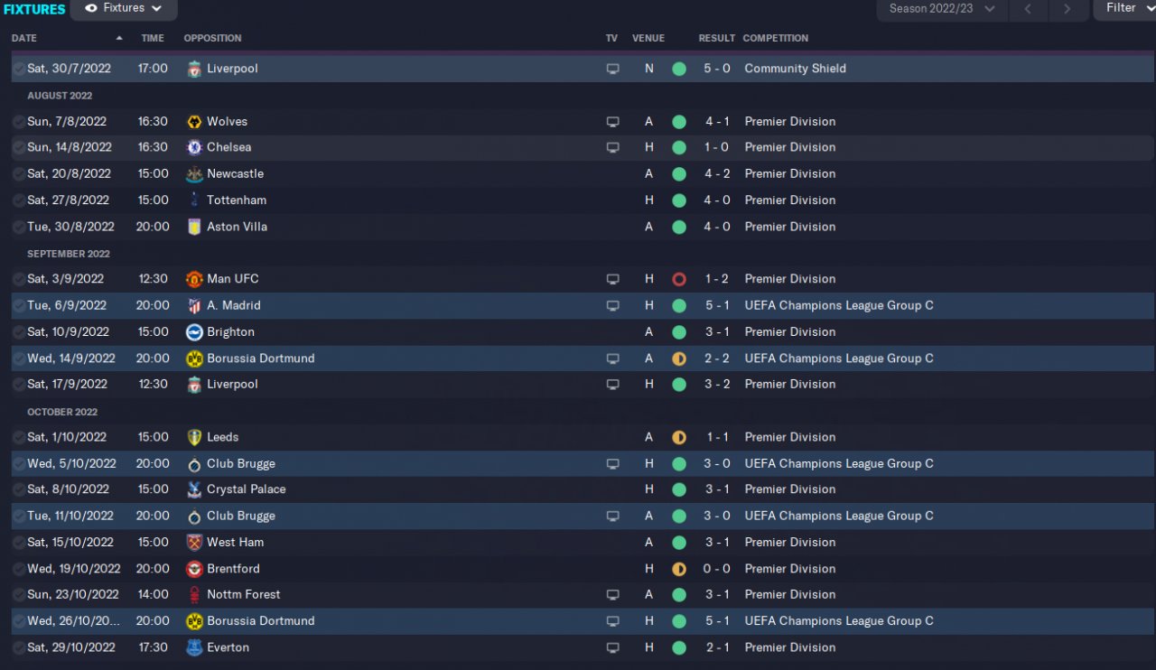Click the Everton club badge icon
This screenshot has height=670, width=1156.
click(x=194, y=647)
